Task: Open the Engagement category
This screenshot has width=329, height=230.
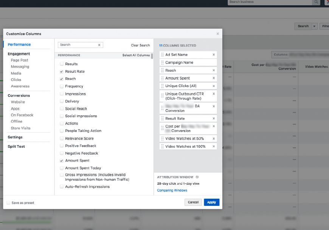Action: point(19,54)
